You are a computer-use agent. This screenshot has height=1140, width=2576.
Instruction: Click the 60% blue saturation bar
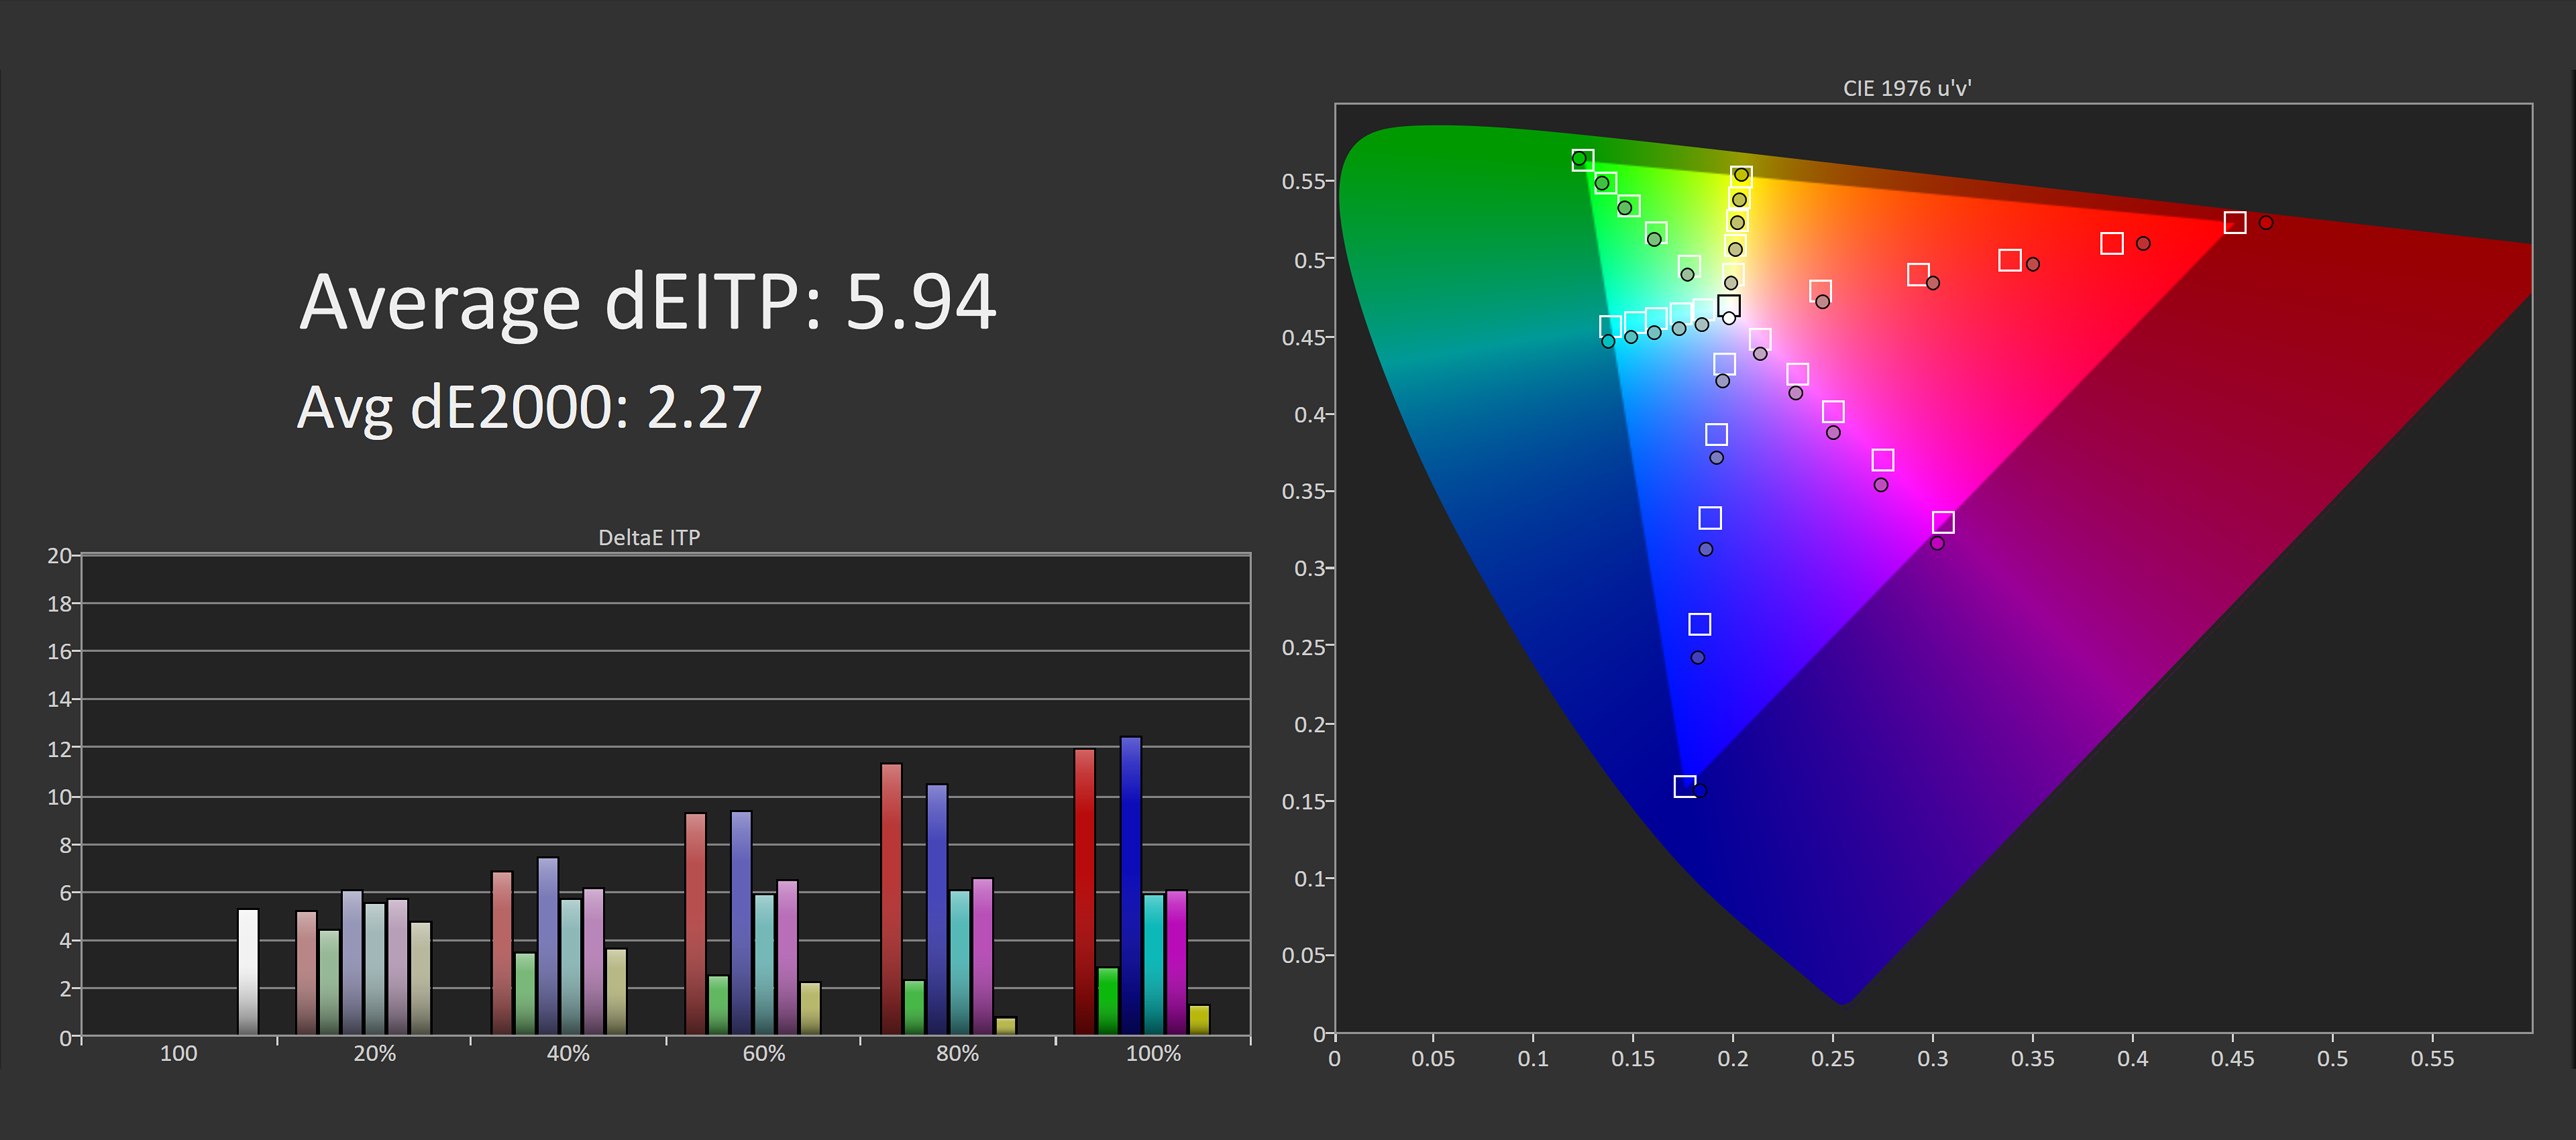(741, 922)
